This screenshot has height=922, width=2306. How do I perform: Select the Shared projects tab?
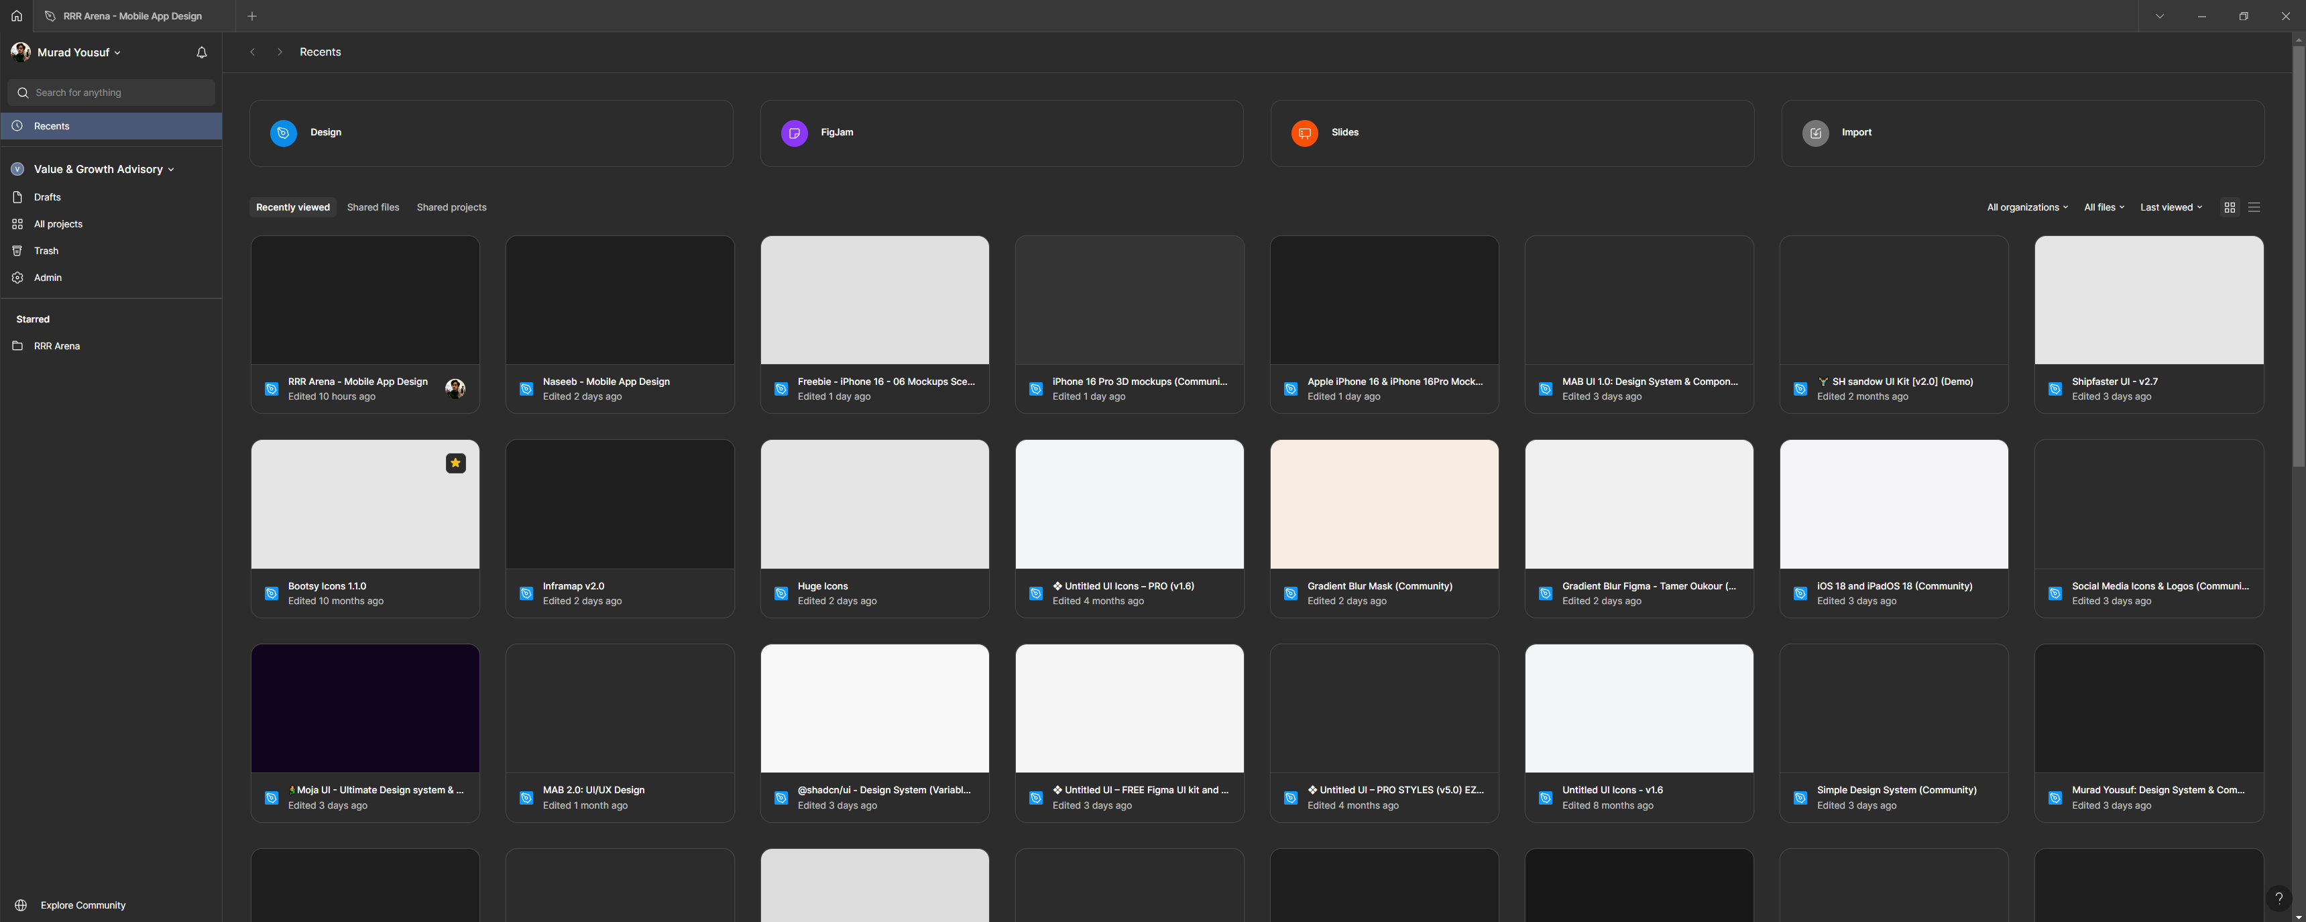[x=451, y=208]
